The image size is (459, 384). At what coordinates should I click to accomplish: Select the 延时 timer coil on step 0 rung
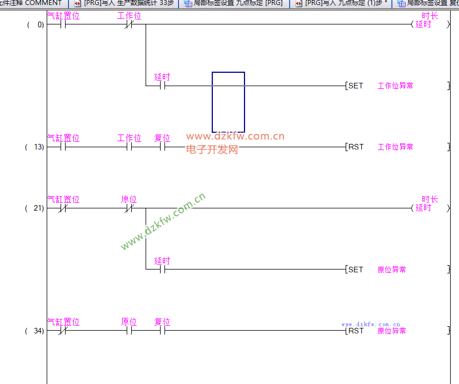[x=423, y=24]
